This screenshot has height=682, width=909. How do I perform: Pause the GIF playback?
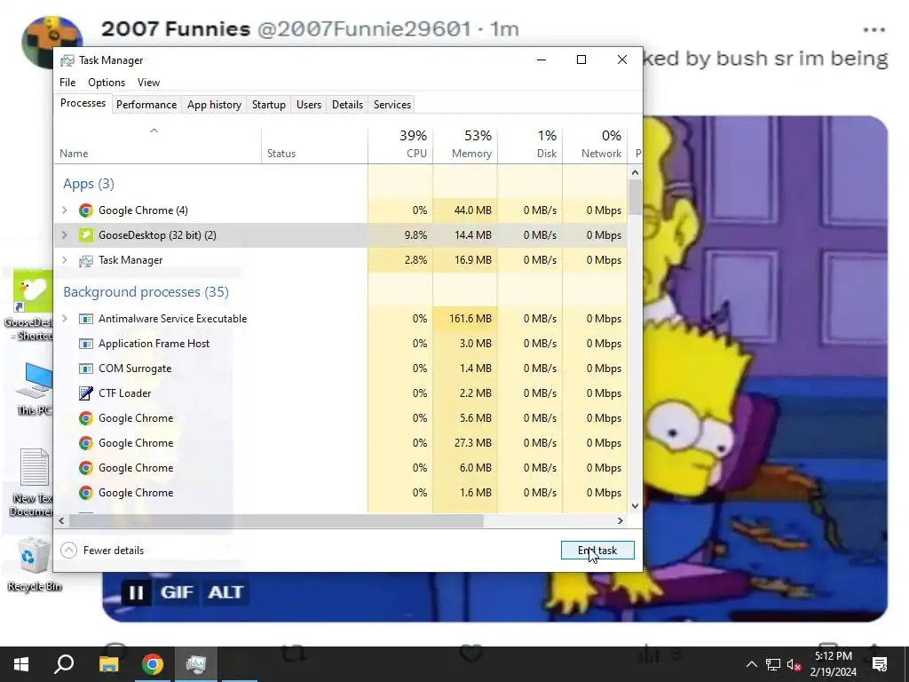[136, 592]
